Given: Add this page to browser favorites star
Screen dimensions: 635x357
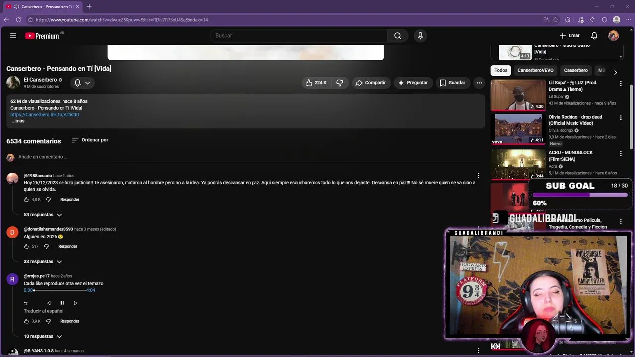Looking at the screenshot, I should 556,20.
